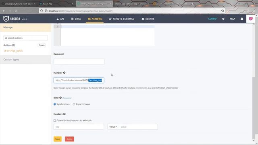258x145 pixels.
Task: Click the search magnifier icon
Action: [6, 38]
